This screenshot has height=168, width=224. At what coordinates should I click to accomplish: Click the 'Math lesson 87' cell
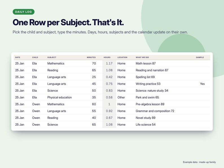pyautogui.click(x=146, y=63)
